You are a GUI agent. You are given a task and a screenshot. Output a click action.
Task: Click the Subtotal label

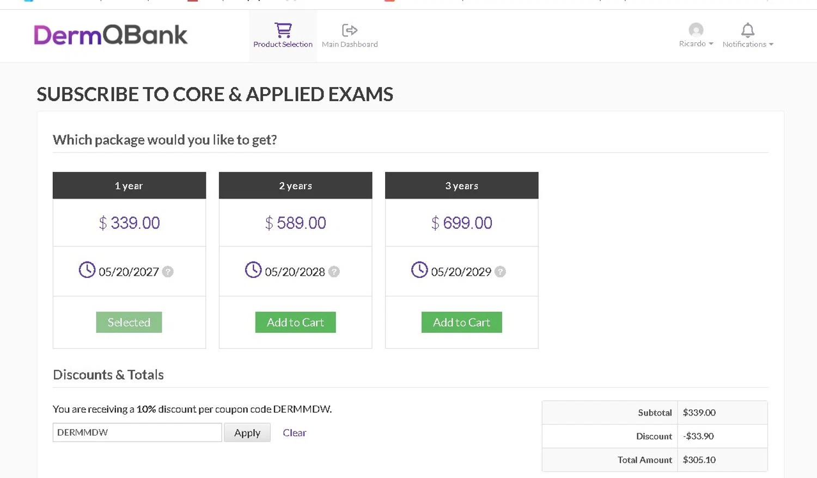(x=655, y=413)
